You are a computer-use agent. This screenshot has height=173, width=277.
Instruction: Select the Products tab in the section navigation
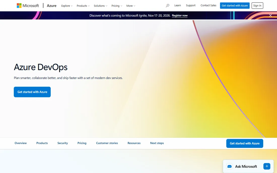click(42, 143)
